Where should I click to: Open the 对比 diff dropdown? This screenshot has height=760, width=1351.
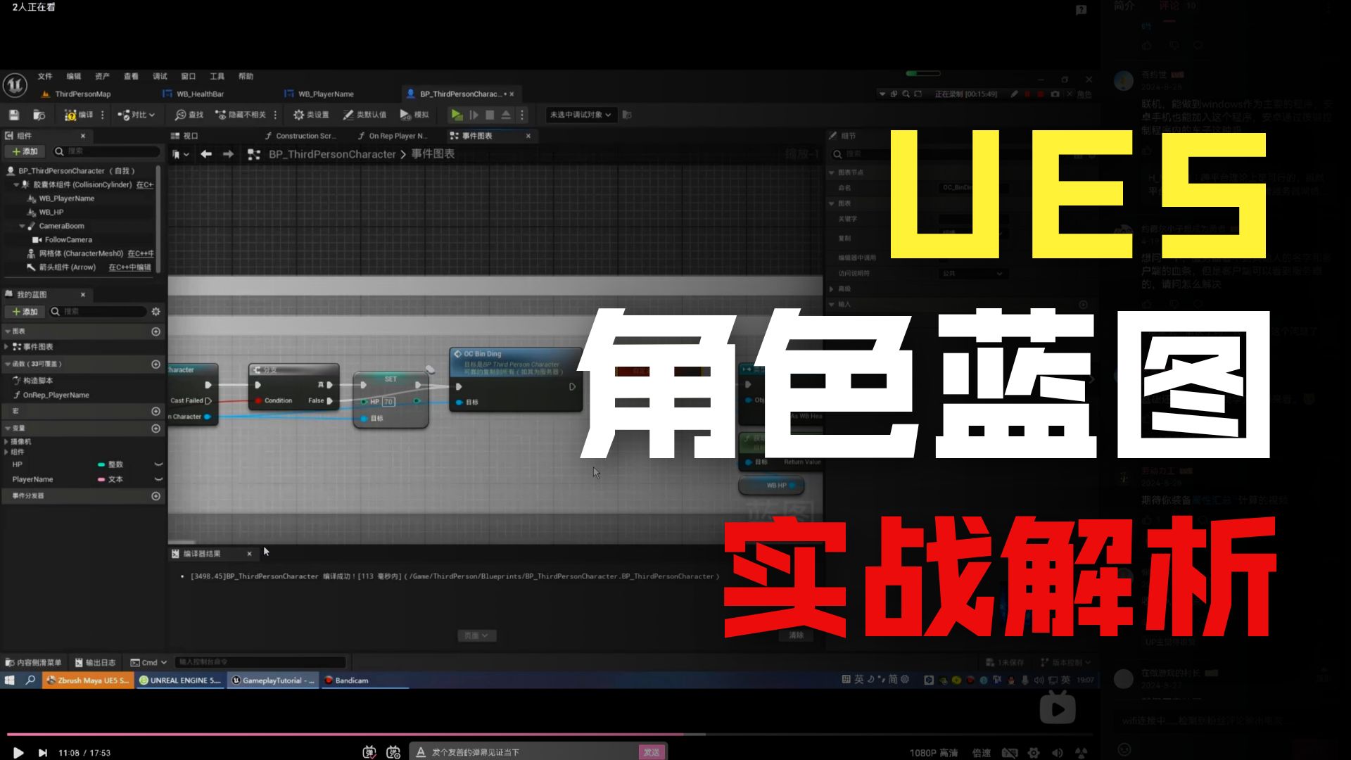coord(137,115)
